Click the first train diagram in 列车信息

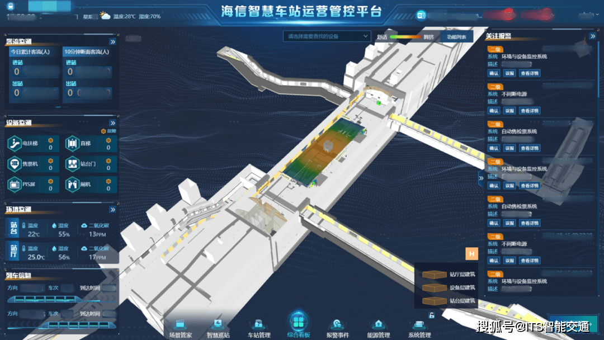coord(44,299)
